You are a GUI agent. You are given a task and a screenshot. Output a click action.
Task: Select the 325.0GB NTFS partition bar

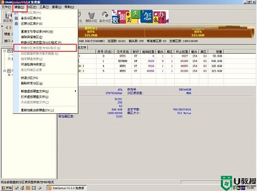tap(112, 32)
